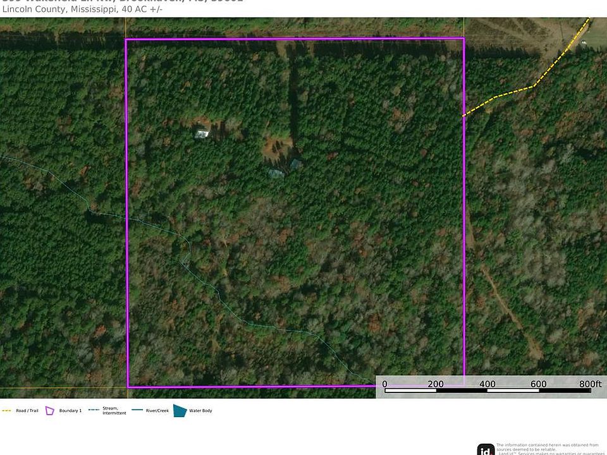
Task: Click the purple Boundary 1 polygon icon
Action: click(x=50, y=411)
